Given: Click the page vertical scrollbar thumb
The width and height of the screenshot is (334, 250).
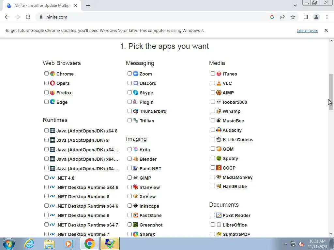Looking at the screenshot, I should [331, 92].
